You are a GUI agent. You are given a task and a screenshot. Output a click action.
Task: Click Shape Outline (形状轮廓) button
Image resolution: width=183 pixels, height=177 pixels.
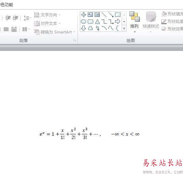172,22
